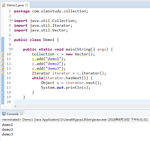Click the "demo2" string literal
150x141 pixels.
(x=53, y=64)
